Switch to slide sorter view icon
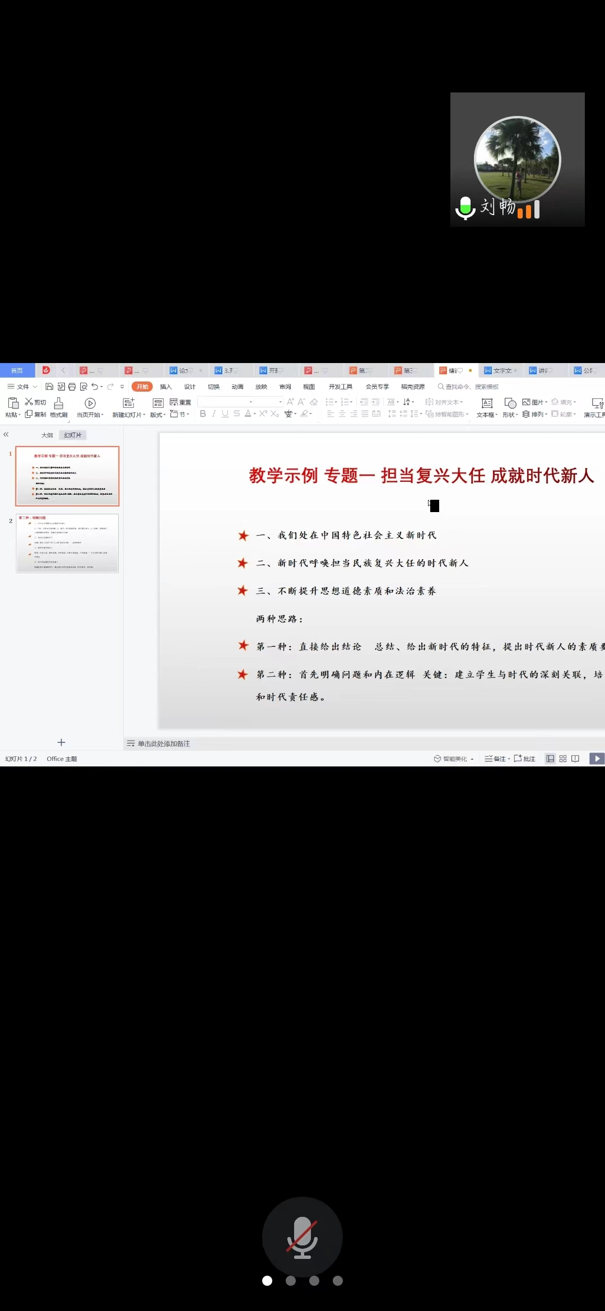 (x=563, y=759)
